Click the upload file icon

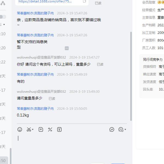(41, 130)
